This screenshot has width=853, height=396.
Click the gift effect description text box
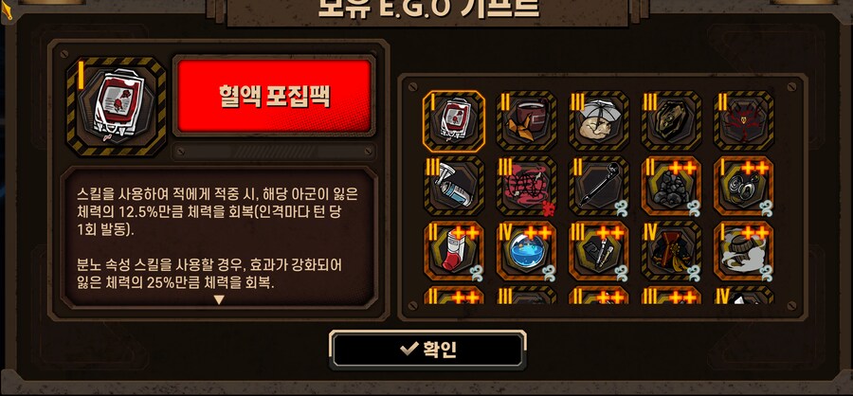point(219,238)
